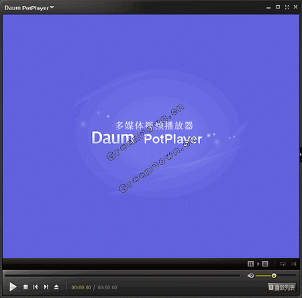Set A-B repeat start point A

250,264
